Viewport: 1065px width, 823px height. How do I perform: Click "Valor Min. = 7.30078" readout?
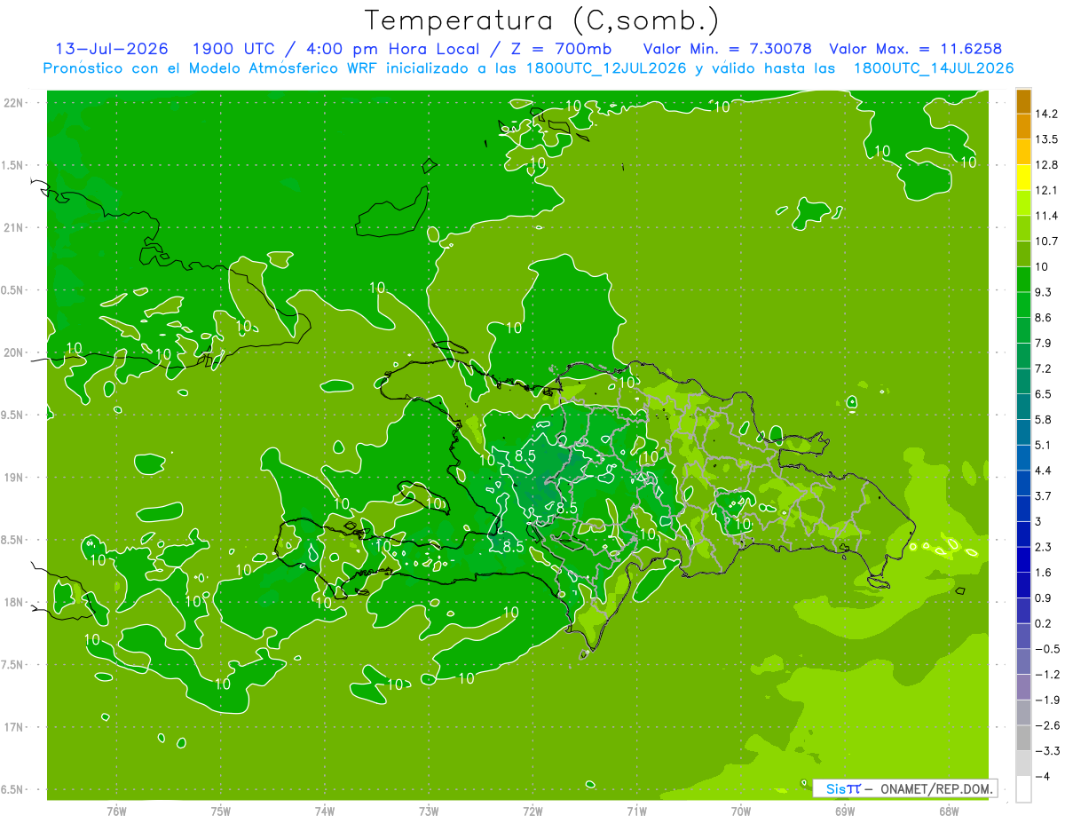(x=728, y=49)
